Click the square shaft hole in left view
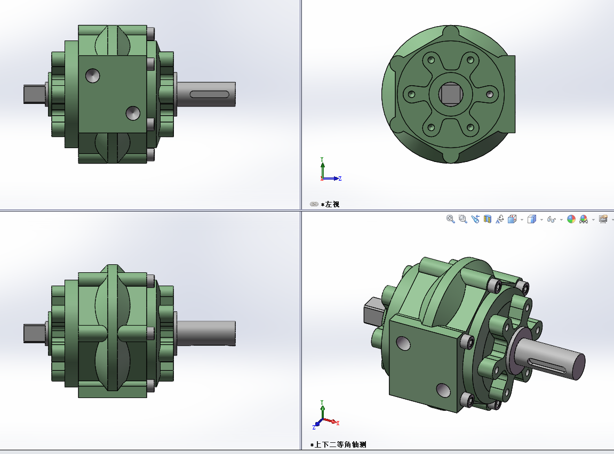The image size is (614, 454). click(x=451, y=94)
